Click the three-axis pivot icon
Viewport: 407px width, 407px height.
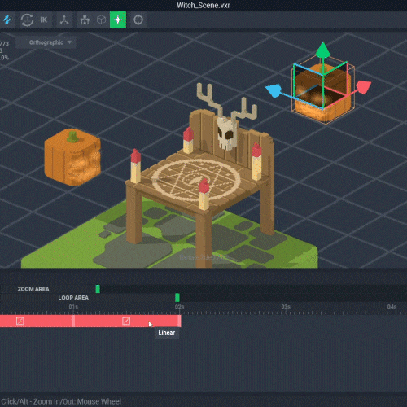point(64,20)
